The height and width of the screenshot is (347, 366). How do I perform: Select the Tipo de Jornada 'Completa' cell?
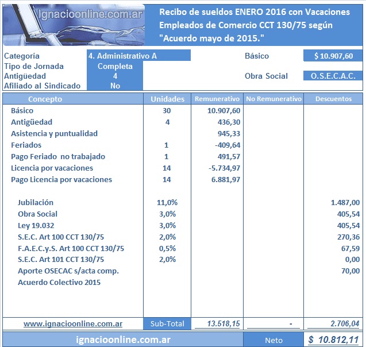115,66
